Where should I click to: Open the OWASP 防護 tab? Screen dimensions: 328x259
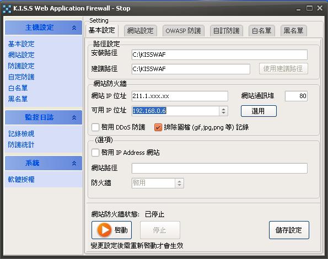(183, 31)
